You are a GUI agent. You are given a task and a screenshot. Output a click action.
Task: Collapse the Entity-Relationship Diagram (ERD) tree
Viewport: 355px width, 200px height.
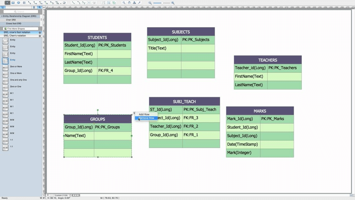click(x=2, y=16)
